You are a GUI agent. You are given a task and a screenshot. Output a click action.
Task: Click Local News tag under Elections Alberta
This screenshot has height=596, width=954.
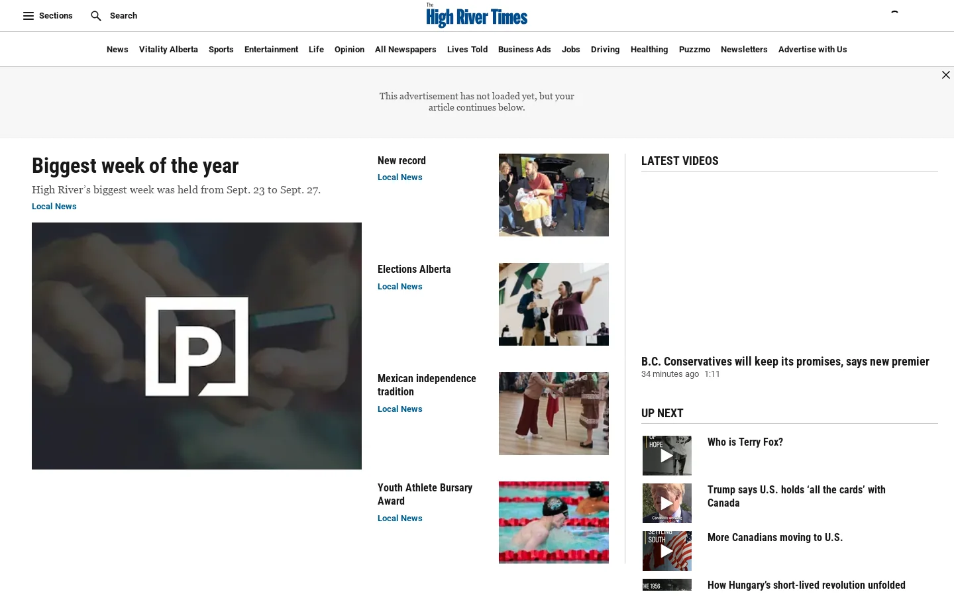[400, 287]
